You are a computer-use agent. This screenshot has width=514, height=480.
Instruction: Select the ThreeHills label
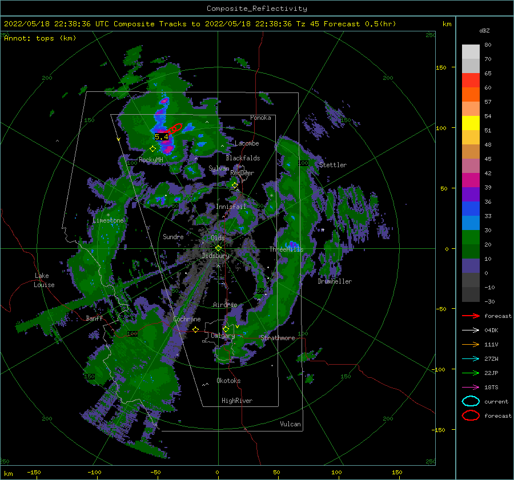point(286,249)
